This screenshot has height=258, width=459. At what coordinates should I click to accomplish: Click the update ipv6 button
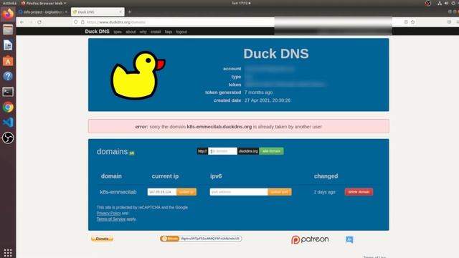coord(280,192)
